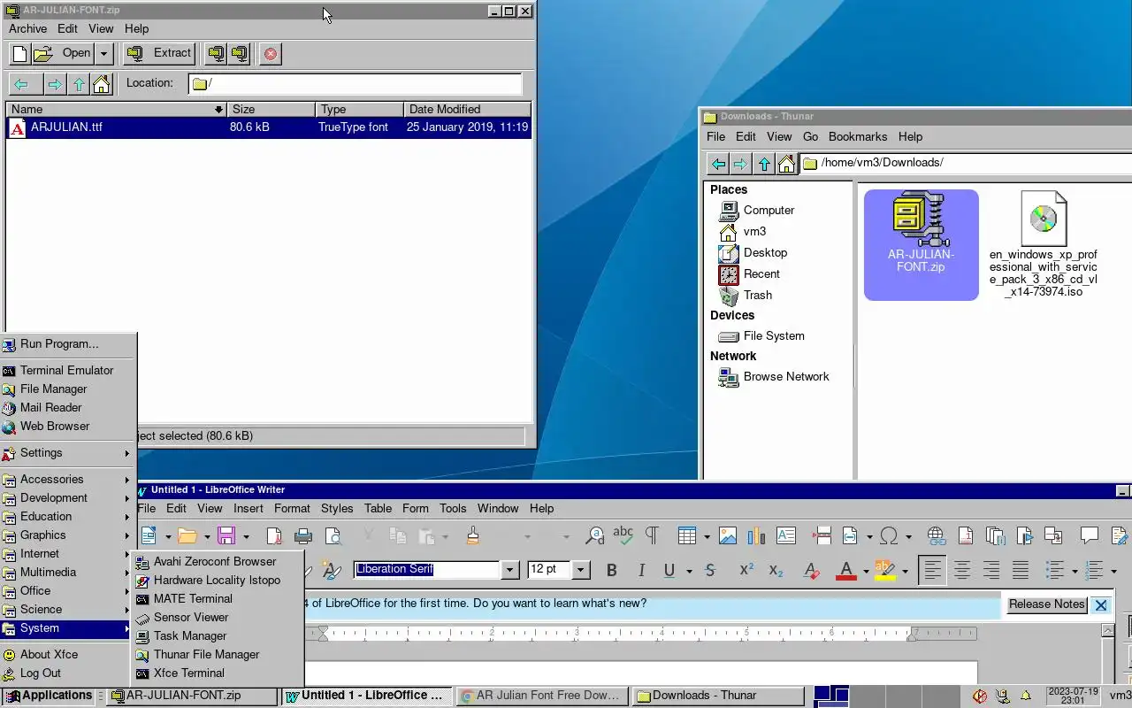
Task: Print the Writer document
Action: click(303, 535)
